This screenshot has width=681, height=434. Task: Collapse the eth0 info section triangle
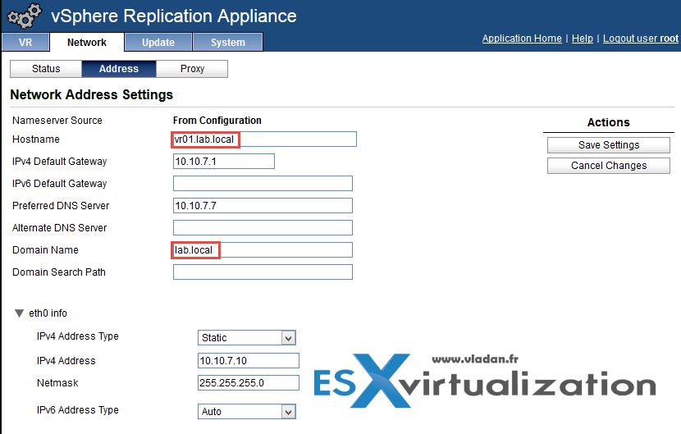click(x=19, y=313)
